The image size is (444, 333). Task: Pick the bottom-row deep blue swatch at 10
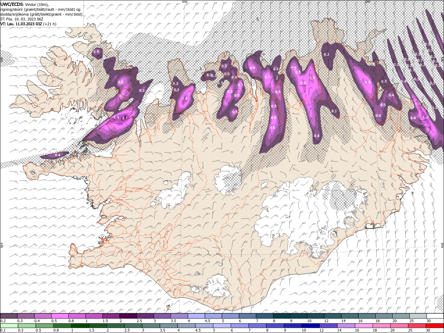click(310, 326)
